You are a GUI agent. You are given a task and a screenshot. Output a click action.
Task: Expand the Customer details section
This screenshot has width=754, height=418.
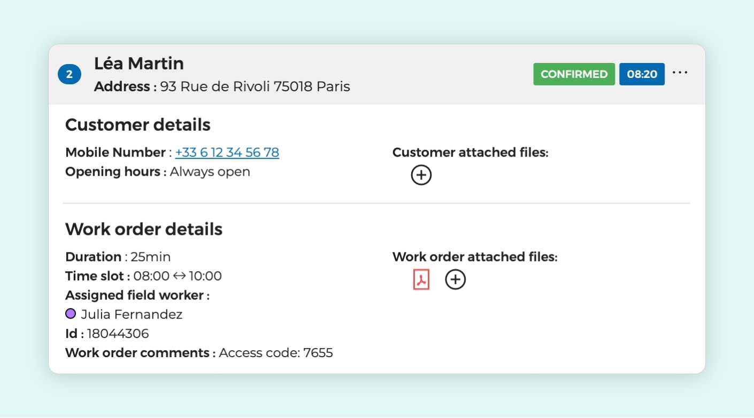pyautogui.click(x=137, y=124)
